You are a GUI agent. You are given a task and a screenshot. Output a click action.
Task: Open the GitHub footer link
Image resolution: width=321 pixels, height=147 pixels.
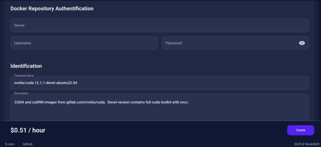pyautogui.click(x=28, y=144)
